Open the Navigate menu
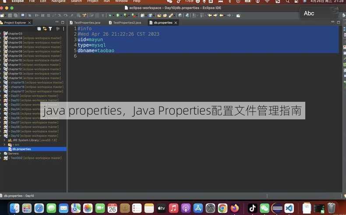346x215 pixels. coord(59,1)
